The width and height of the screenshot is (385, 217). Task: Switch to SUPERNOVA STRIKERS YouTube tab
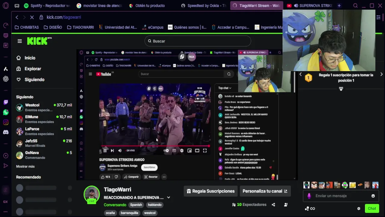tap(310, 5)
